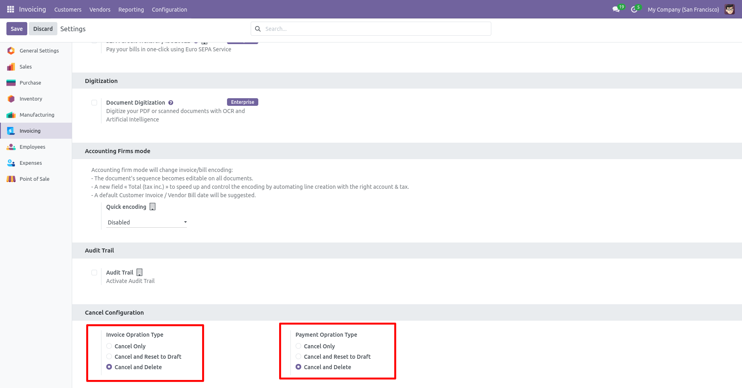Click help icon beside Document Digitization
This screenshot has width=742, height=388.
click(171, 103)
